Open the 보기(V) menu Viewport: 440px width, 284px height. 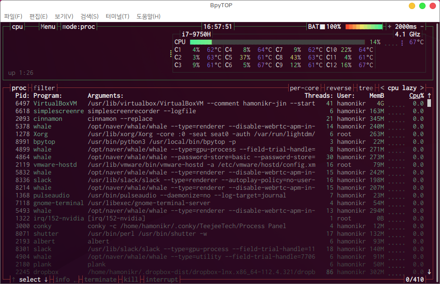tap(64, 17)
